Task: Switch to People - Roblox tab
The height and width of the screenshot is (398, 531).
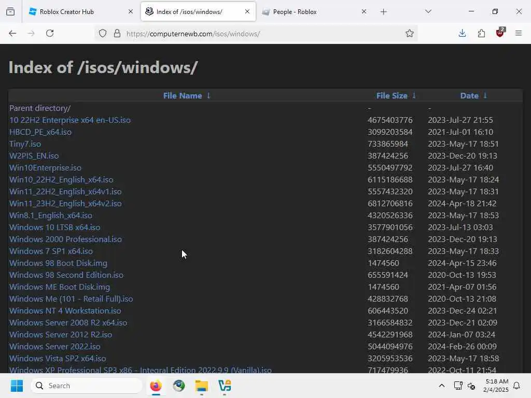Action: pyautogui.click(x=314, y=11)
